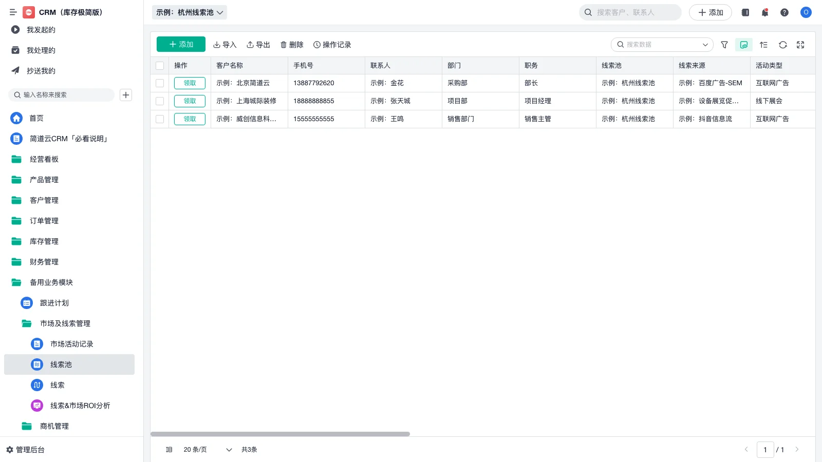The width and height of the screenshot is (822, 462).
Task: Open 线索&市场ROI分析
Action: tap(79, 406)
